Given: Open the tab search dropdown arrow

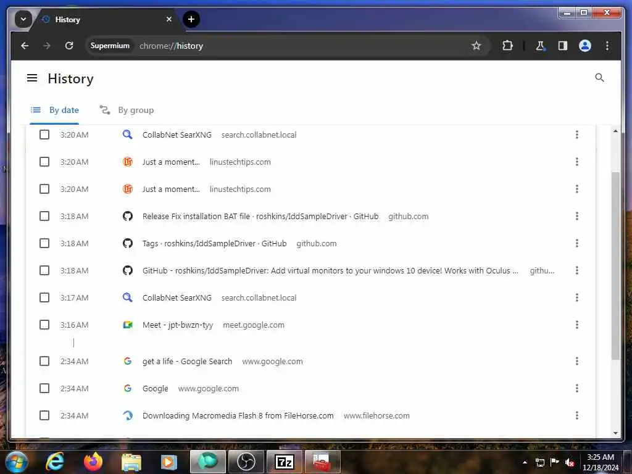Looking at the screenshot, I should pyautogui.click(x=23, y=19).
